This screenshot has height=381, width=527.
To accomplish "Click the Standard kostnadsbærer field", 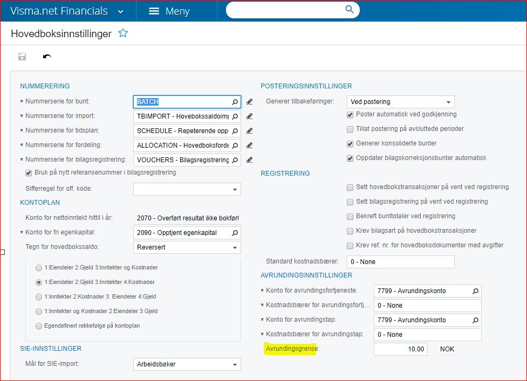I will [x=401, y=262].
